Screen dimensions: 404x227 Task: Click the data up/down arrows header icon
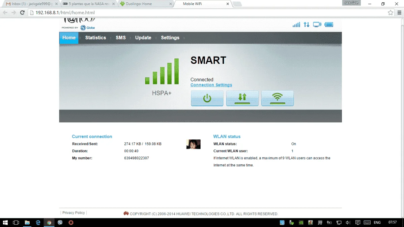(306, 25)
